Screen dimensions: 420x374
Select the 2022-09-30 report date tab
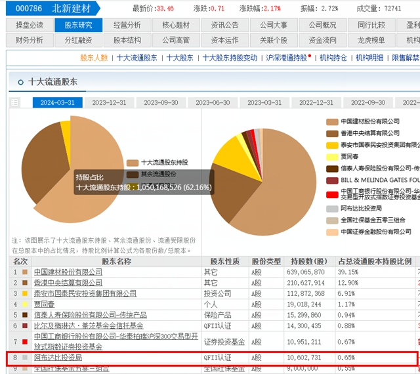[368, 102]
